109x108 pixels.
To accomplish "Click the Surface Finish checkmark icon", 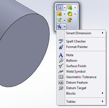I will (x=61, y=66).
